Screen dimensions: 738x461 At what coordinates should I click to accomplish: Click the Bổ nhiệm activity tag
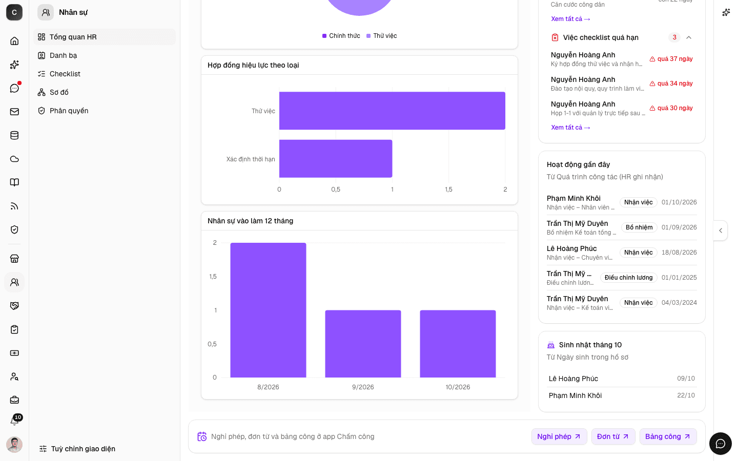pos(639,227)
